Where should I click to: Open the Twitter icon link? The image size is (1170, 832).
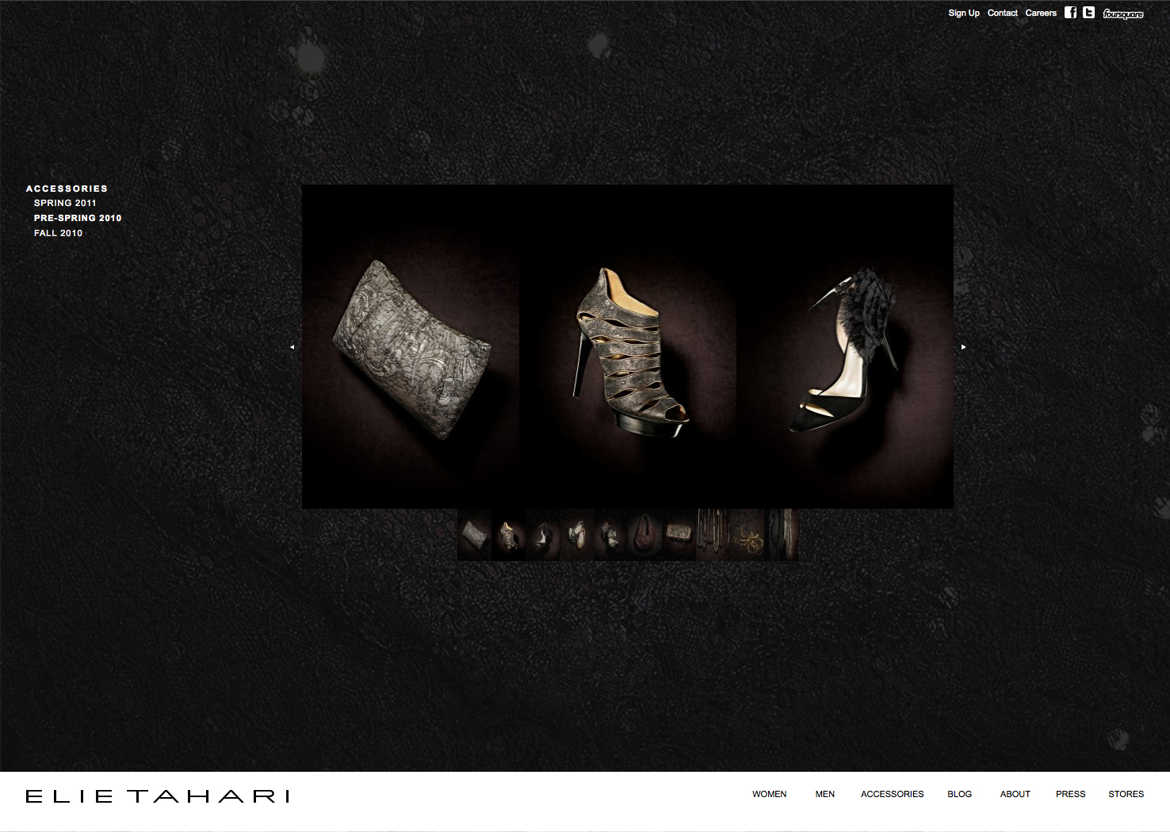click(x=1088, y=12)
